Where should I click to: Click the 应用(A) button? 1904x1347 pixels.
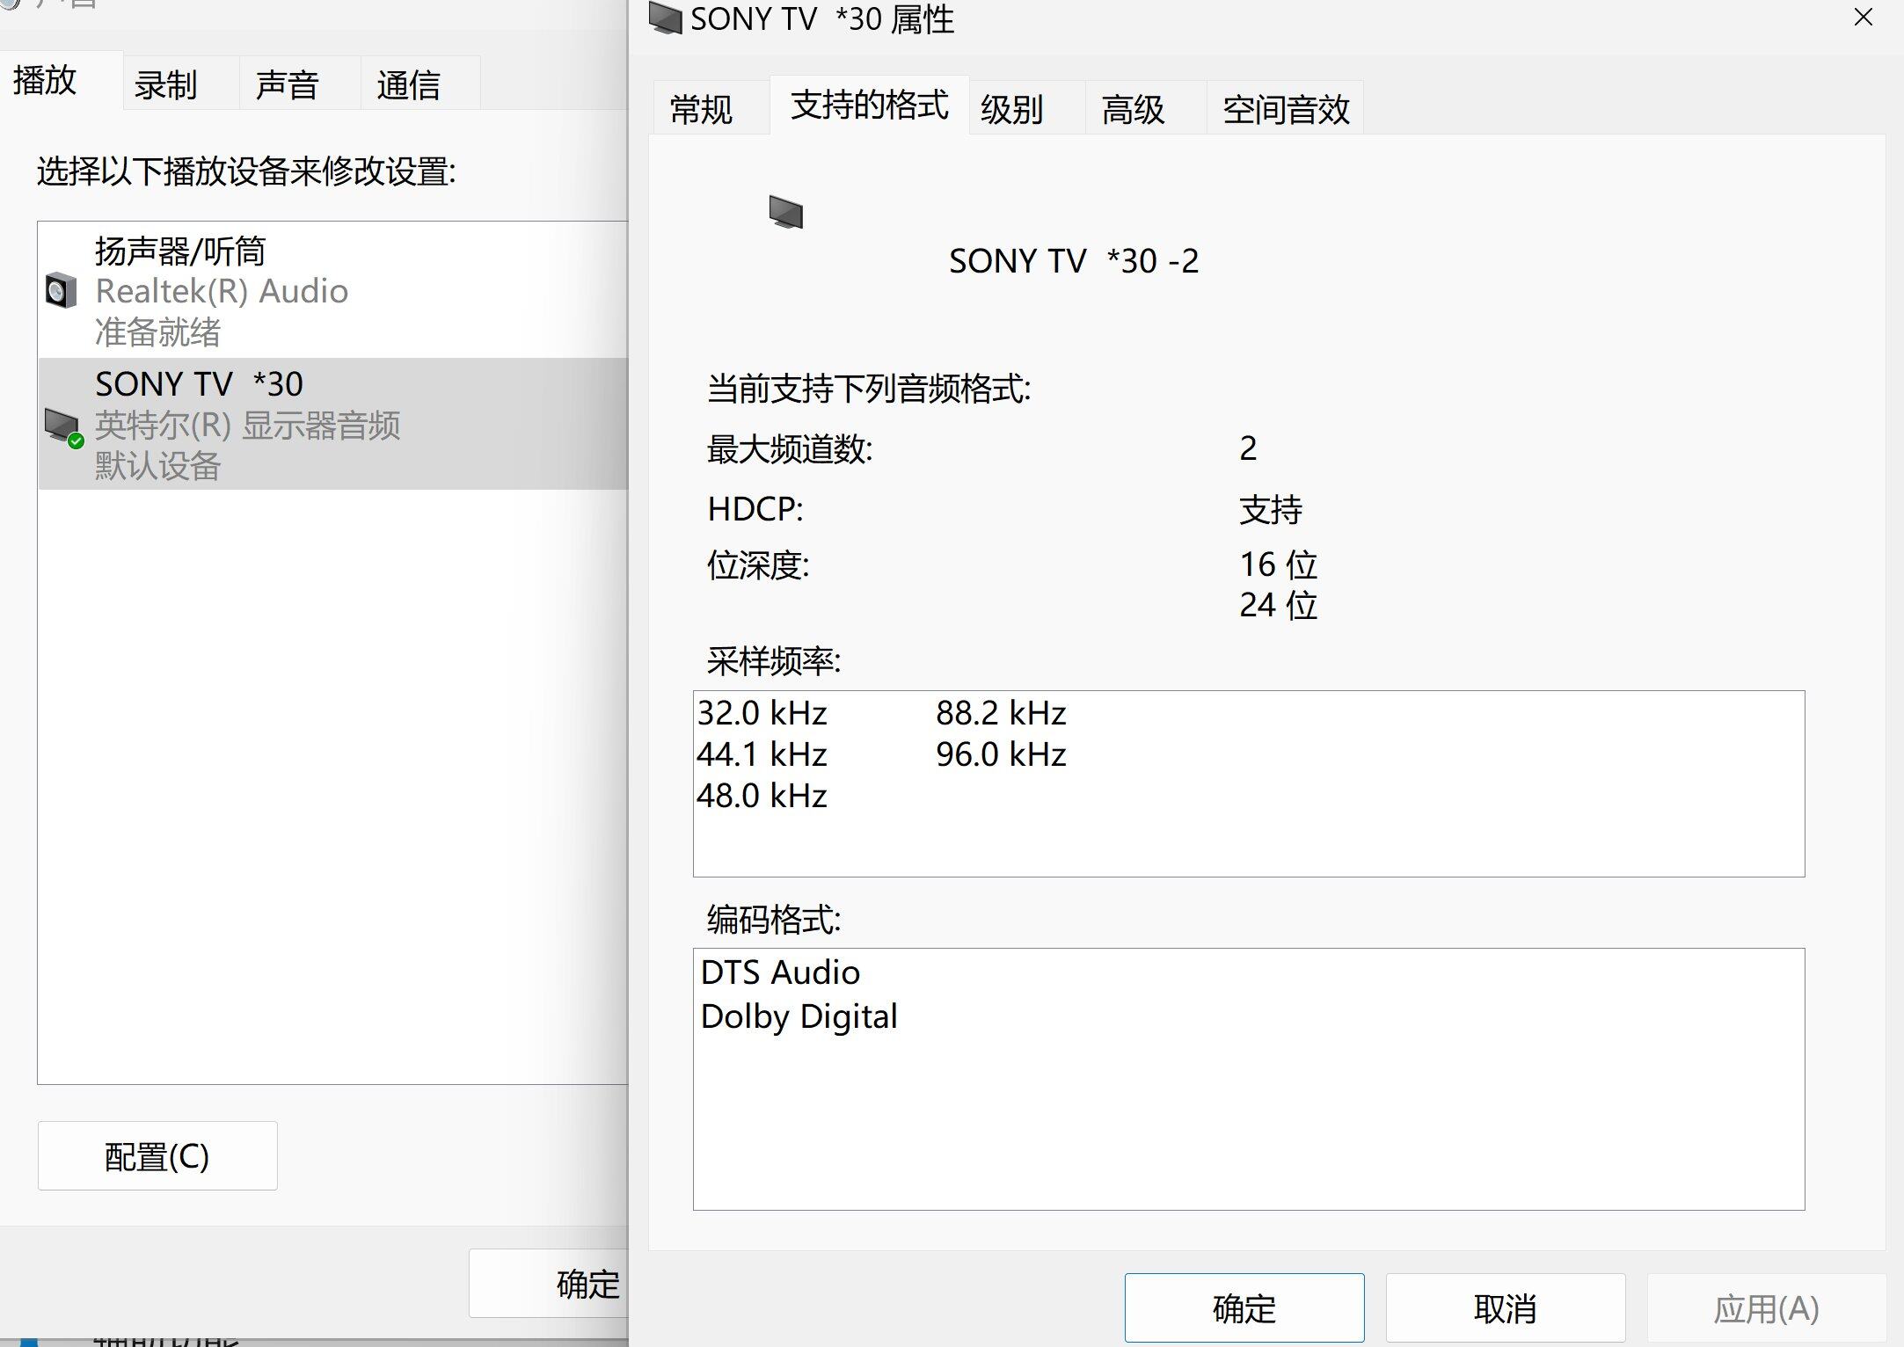[x=1766, y=1308]
